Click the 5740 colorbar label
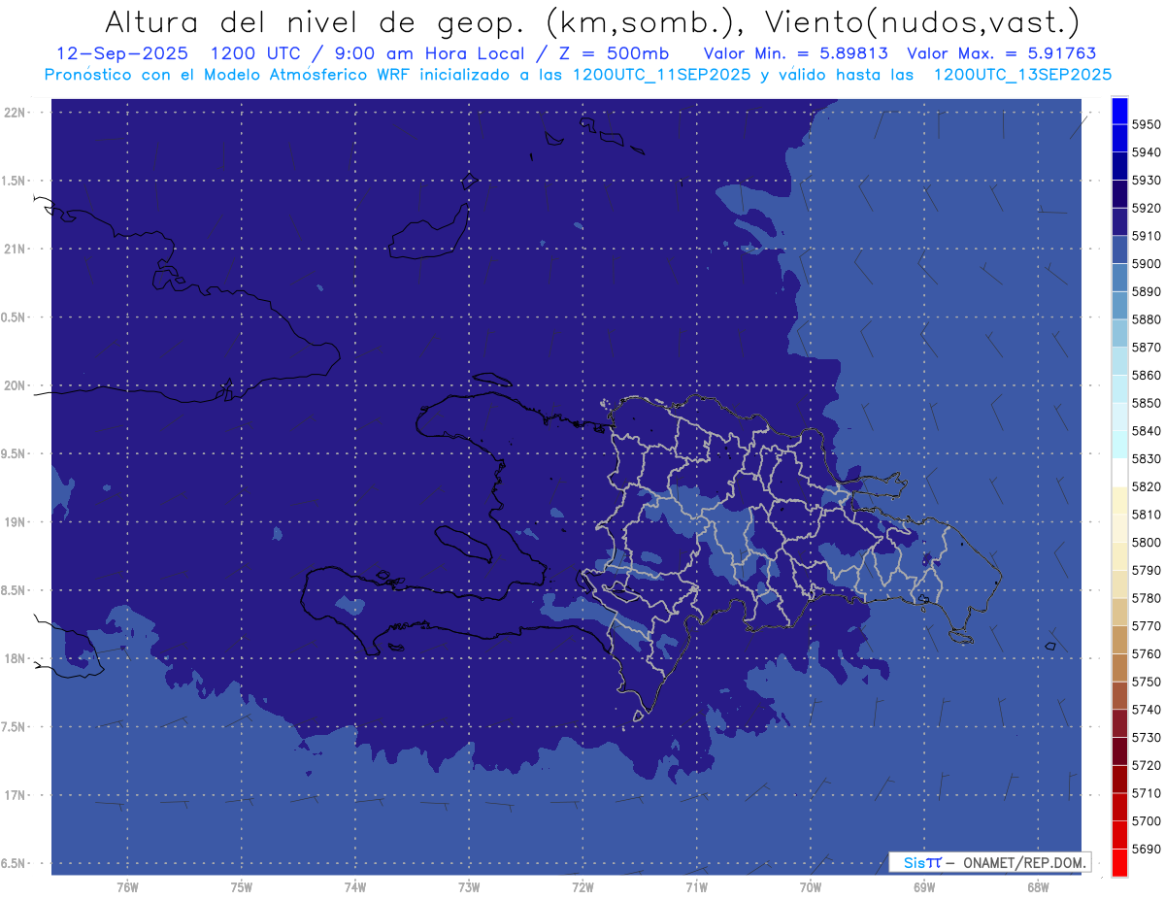 click(x=1146, y=710)
